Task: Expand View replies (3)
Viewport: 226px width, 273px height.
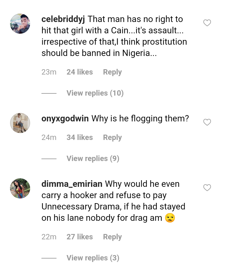Action: (93, 258)
